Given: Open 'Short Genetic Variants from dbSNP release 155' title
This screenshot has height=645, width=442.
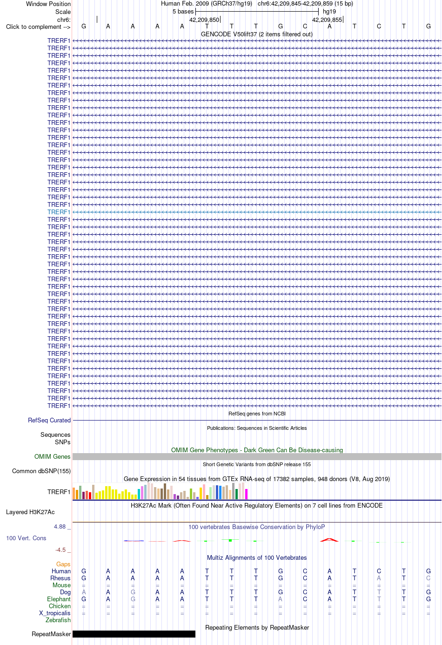Looking at the screenshot, I should coord(257,464).
